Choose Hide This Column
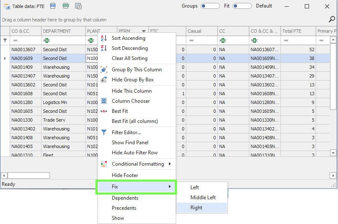Image resolution: width=338 pixels, height=224 pixels. (132, 91)
